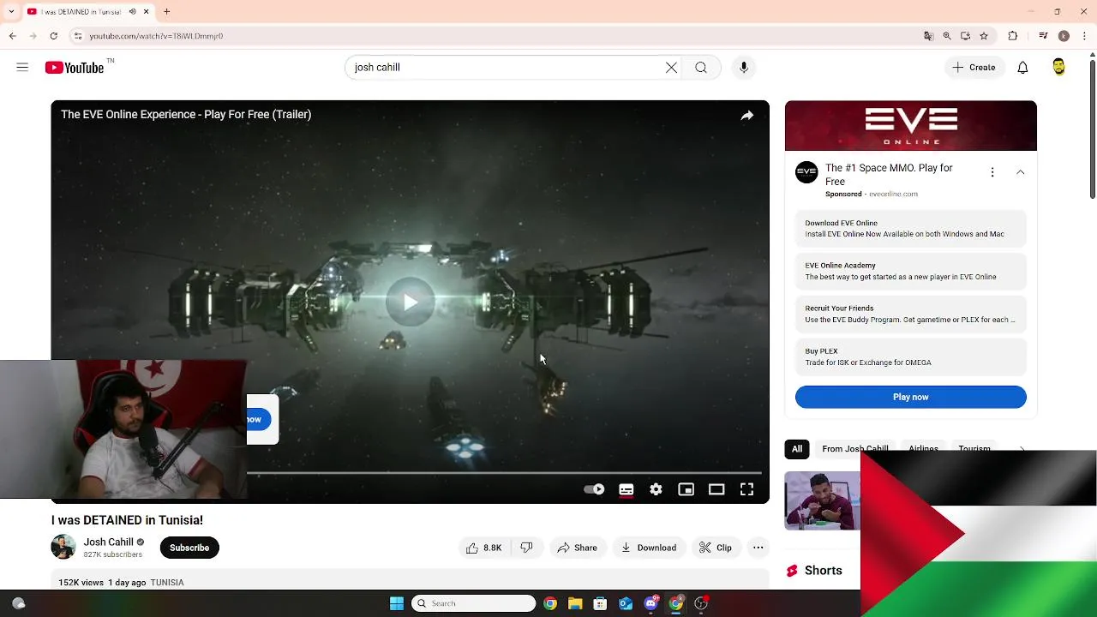Install app icon in address bar
Image resolution: width=1097 pixels, height=617 pixels.
click(965, 36)
